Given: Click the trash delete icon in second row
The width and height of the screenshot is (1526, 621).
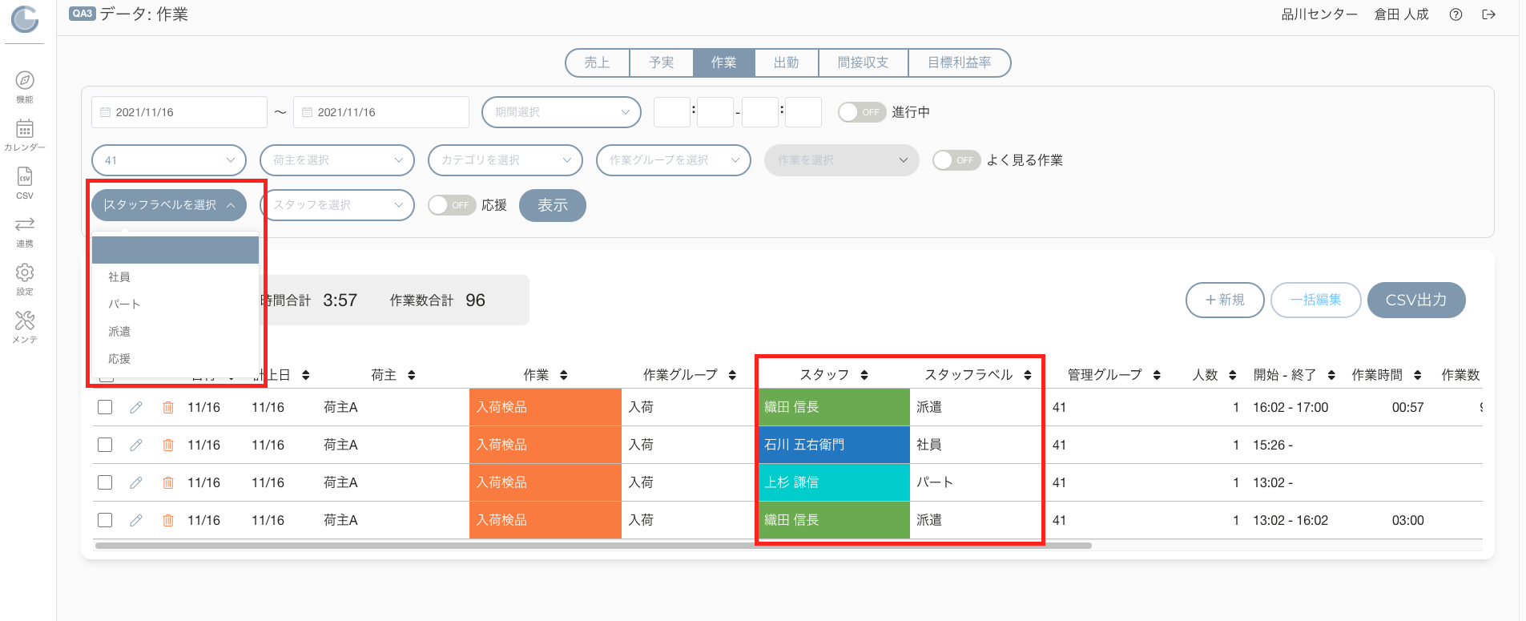Looking at the screenshot, I should [x=168, y=445].
